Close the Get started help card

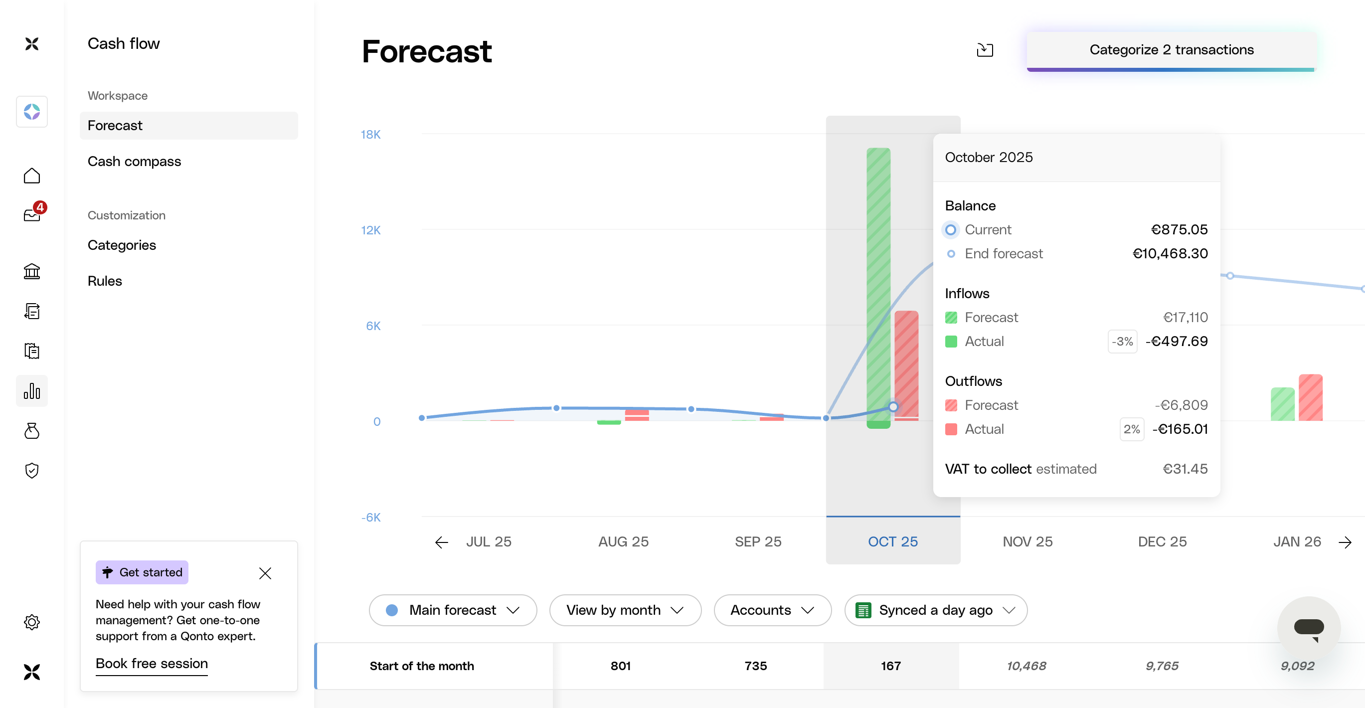point(265,573)
